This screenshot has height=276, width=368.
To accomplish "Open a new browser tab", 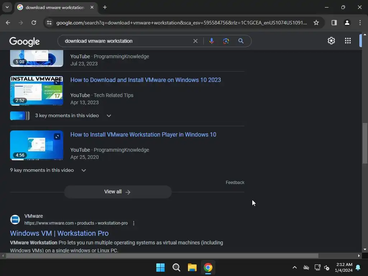I will click(x=105, y=7).
